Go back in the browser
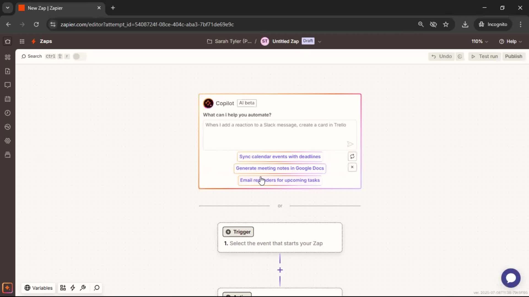 click(x=9, y=24)
